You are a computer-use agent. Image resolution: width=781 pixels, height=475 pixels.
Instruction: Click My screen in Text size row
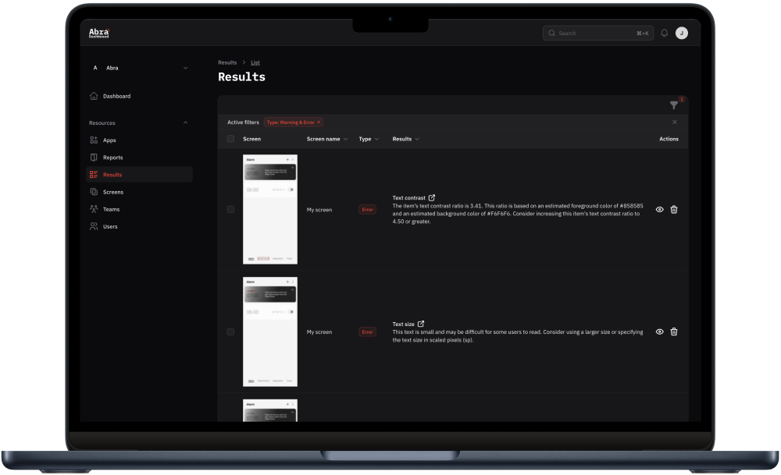319,332
